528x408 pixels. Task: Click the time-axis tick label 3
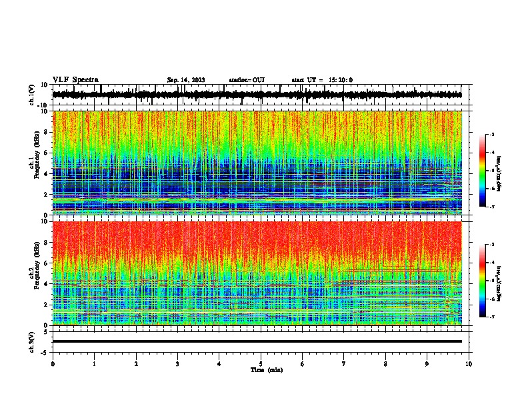pos(177,364)
